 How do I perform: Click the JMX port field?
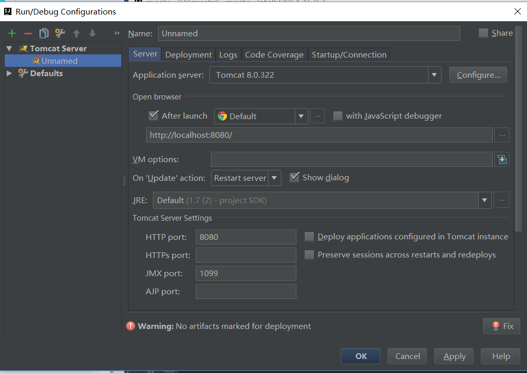246,273
